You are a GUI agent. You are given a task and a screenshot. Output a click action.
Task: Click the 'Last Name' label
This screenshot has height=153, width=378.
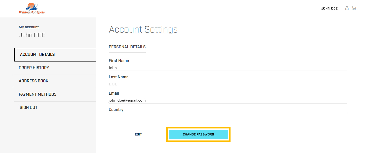point(119,77)
